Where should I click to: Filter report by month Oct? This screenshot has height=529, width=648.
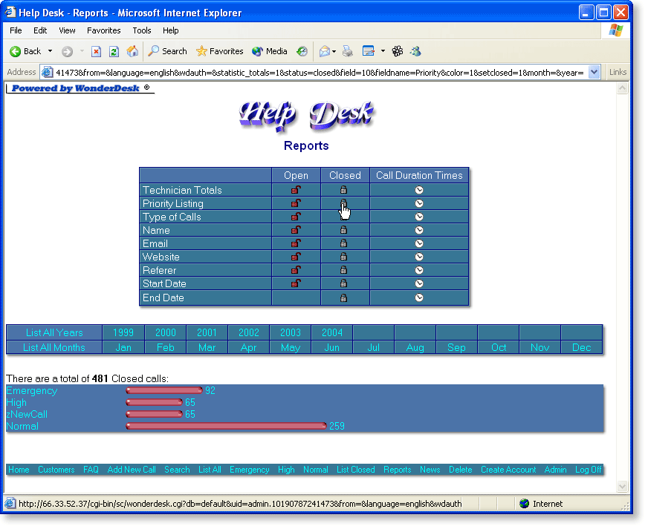click(499, 347)
